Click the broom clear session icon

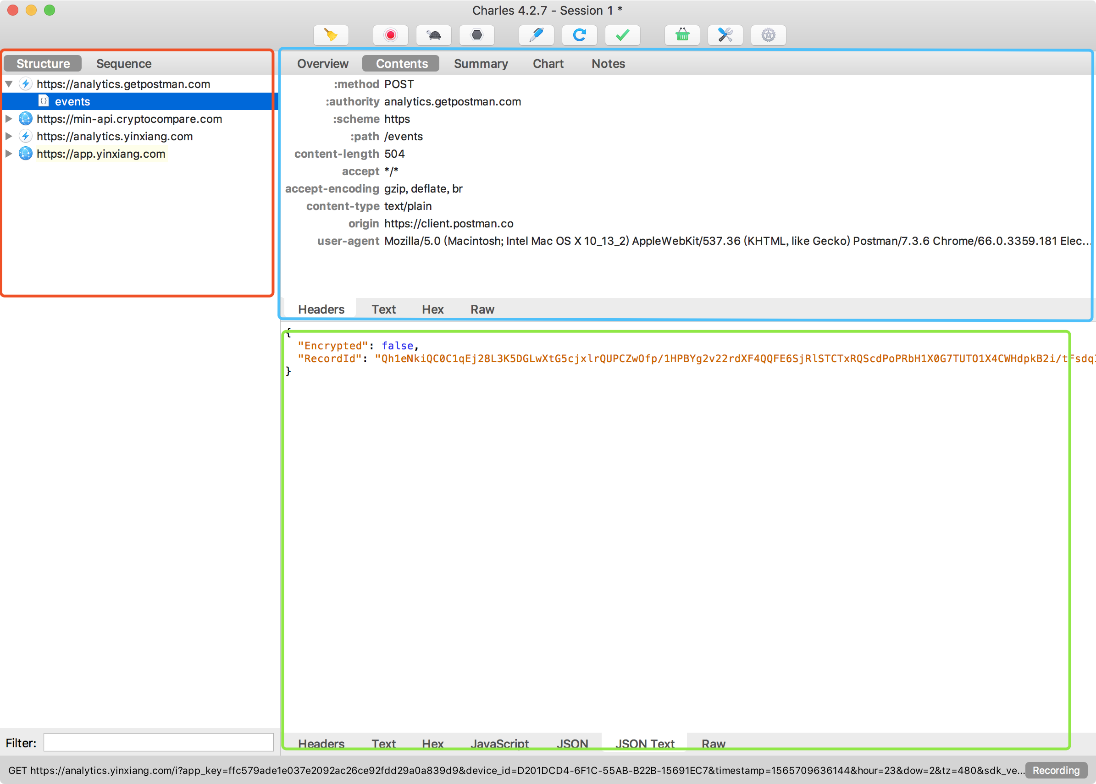pos(331,35)
